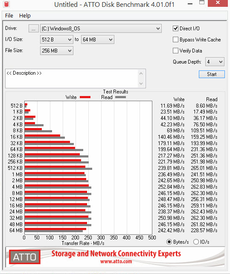The image size is (230, 274).
Task: Open the File menu
Action: (x=9, y=16)
